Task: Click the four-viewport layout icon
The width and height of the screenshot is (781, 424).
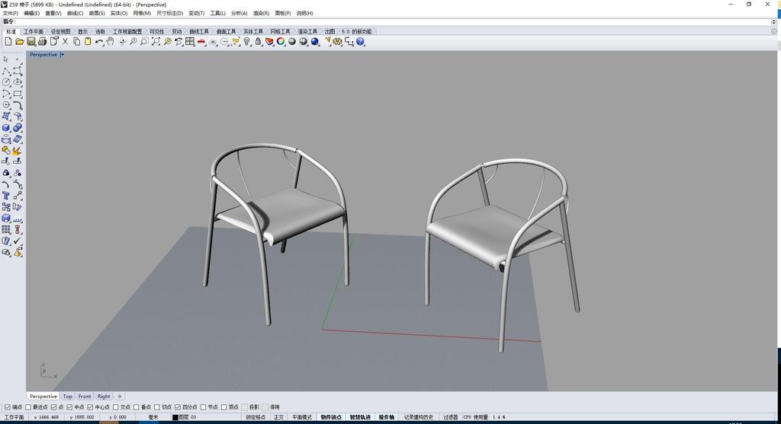Action: point(190,42)
